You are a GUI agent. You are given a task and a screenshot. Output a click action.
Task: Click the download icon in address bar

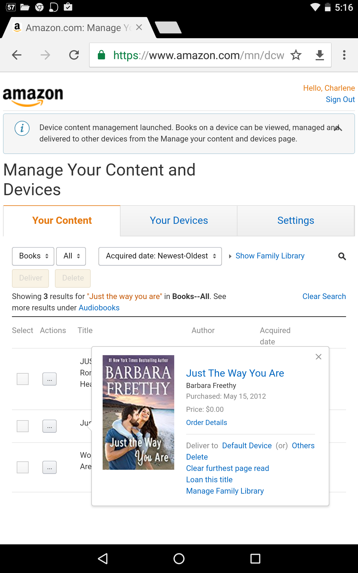click(x=320, y=55)
